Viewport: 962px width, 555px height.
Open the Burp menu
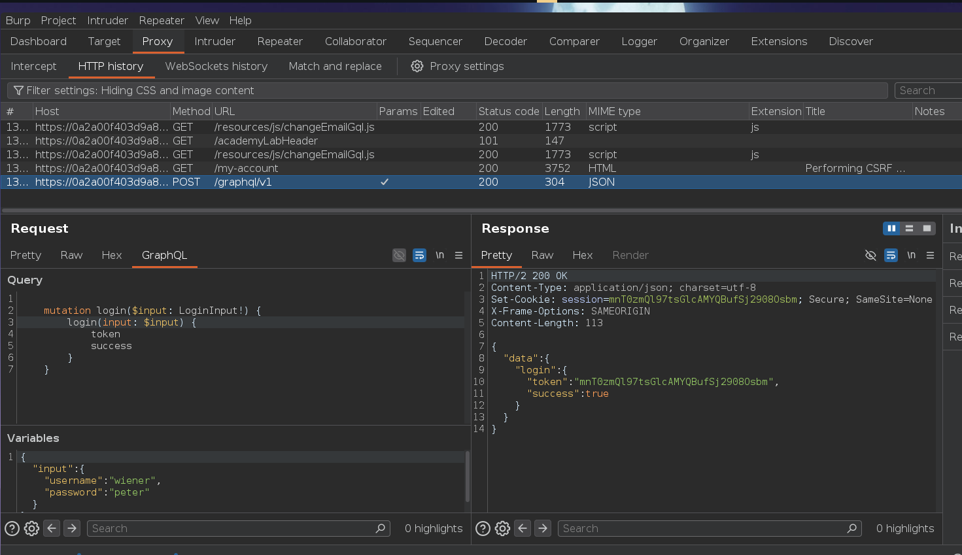pyautogui.click(x=18, y=20)
